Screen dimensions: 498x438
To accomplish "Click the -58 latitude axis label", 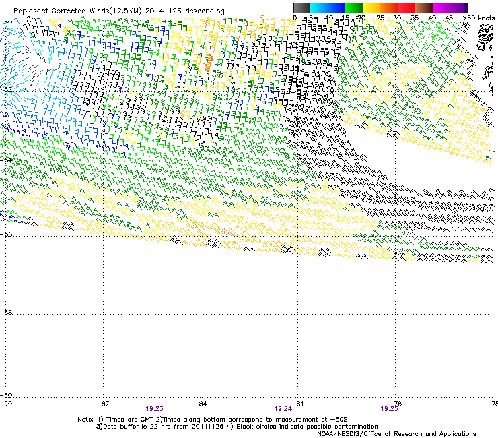I will [x=6, y=313].
